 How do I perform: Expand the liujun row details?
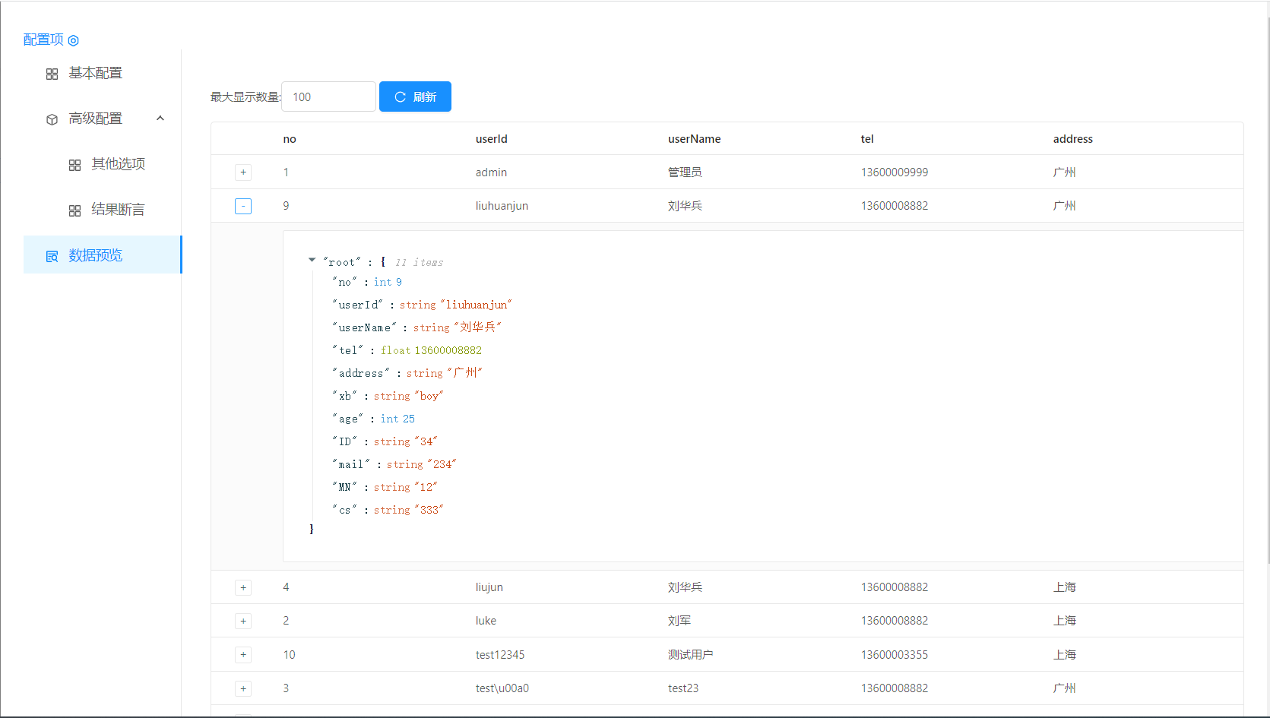(x=243, y=587)
